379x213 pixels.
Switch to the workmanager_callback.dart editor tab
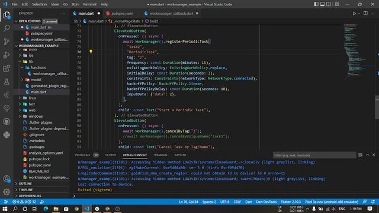(x=171, y=13)
